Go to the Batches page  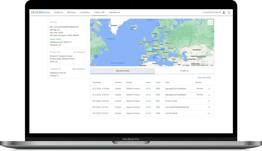(71, 12)
